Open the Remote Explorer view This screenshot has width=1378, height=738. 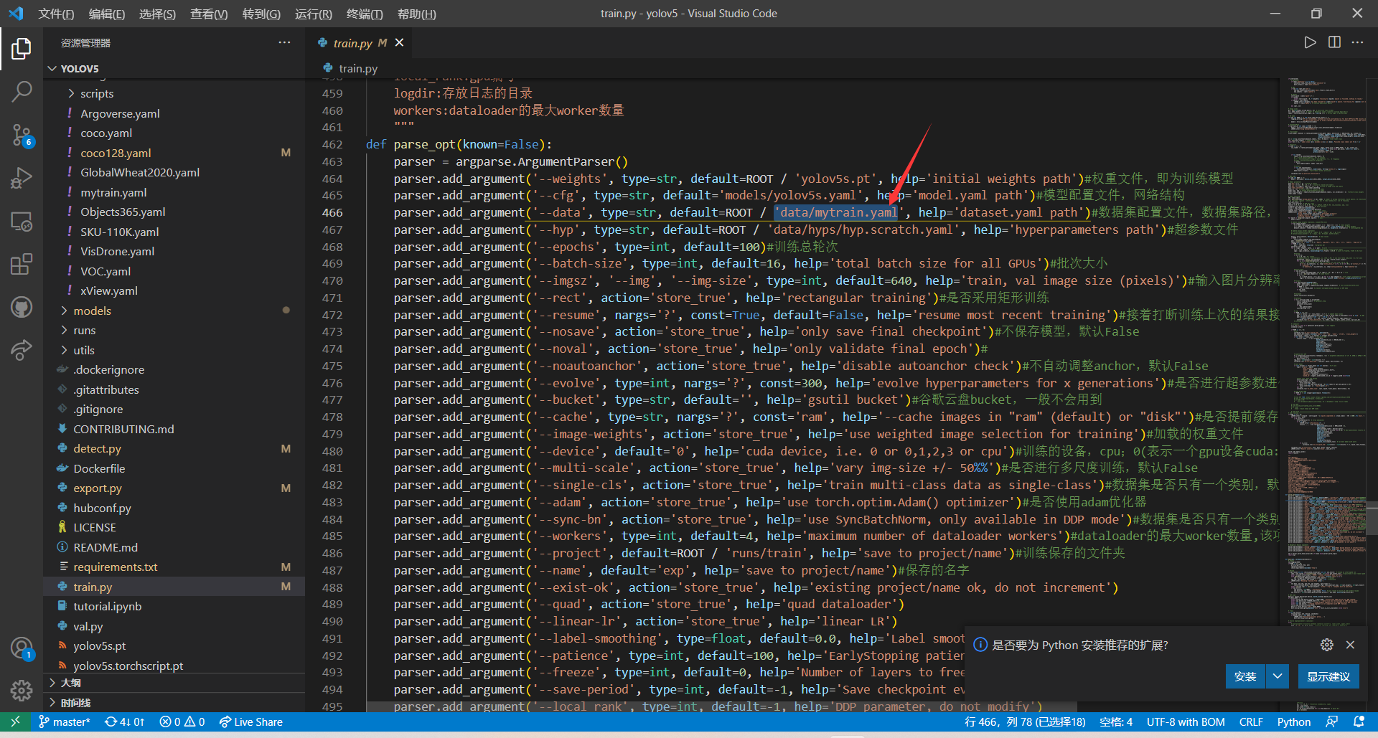22,222
